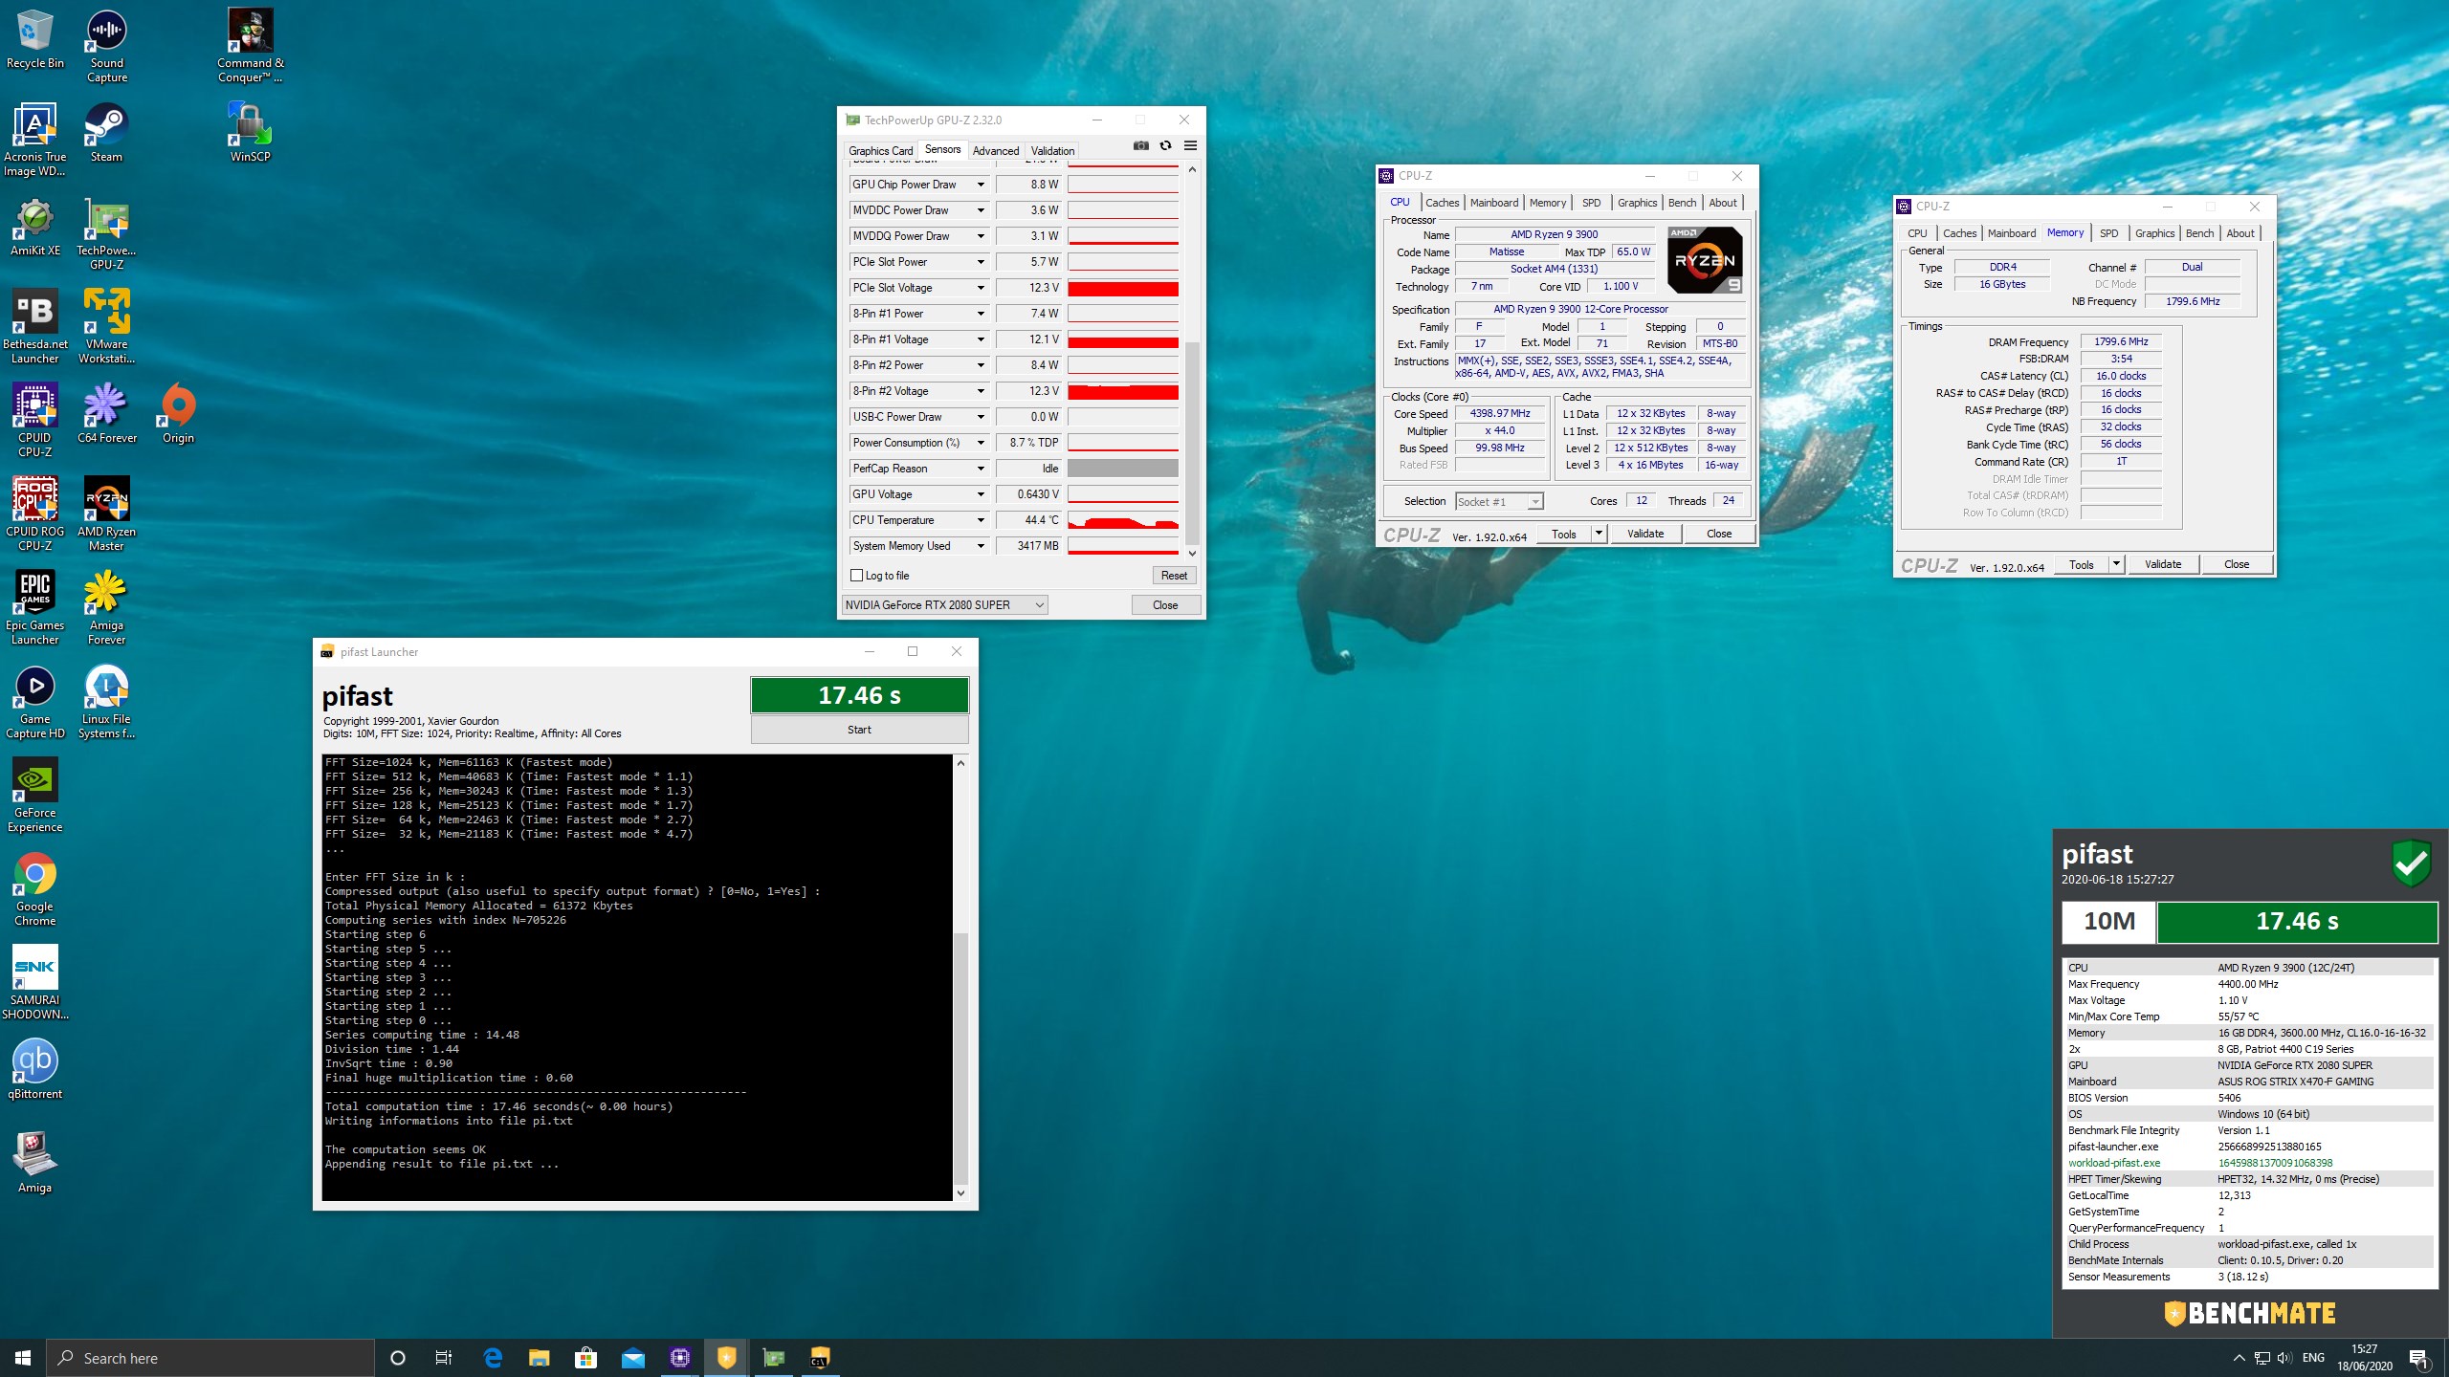The width and height of the screenshot is (2449, 1377).
Task: Open the Amiga Forever desktop icon
Action: (x=106, y=608)
